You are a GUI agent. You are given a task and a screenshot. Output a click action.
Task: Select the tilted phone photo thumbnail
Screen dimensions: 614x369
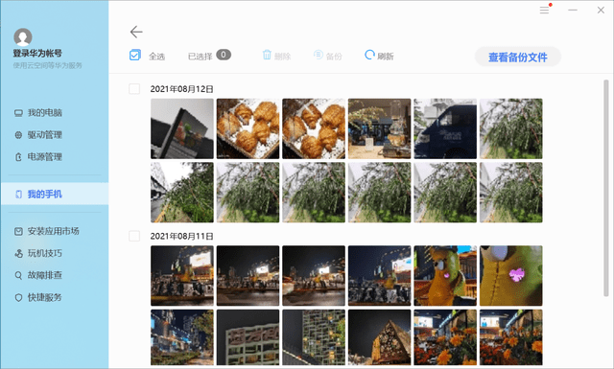(x=182, y=128)
